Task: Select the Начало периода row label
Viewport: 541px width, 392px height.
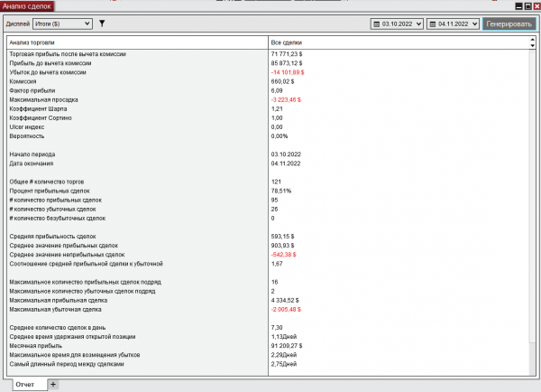Action: point(32,154)
